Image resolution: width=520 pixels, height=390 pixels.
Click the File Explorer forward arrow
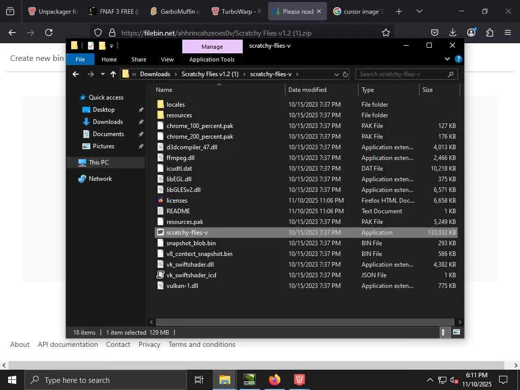pos(90,74)
